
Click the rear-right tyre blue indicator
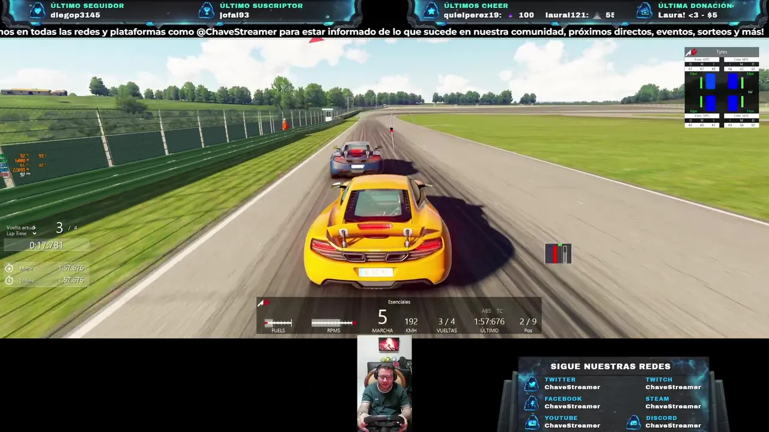pos(732,103)
